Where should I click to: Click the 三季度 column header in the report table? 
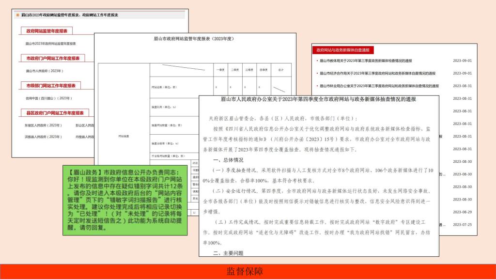(x=249, y=70)
